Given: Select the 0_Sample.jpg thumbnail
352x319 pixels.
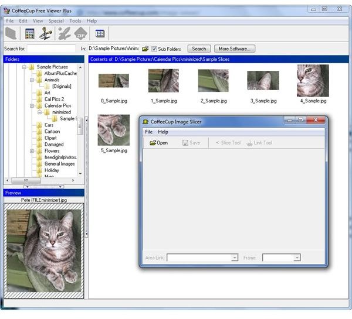Looking at the screenshot, I should (114, 80).
